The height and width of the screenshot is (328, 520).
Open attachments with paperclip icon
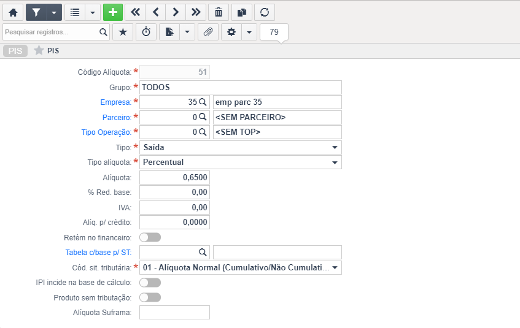208,32
